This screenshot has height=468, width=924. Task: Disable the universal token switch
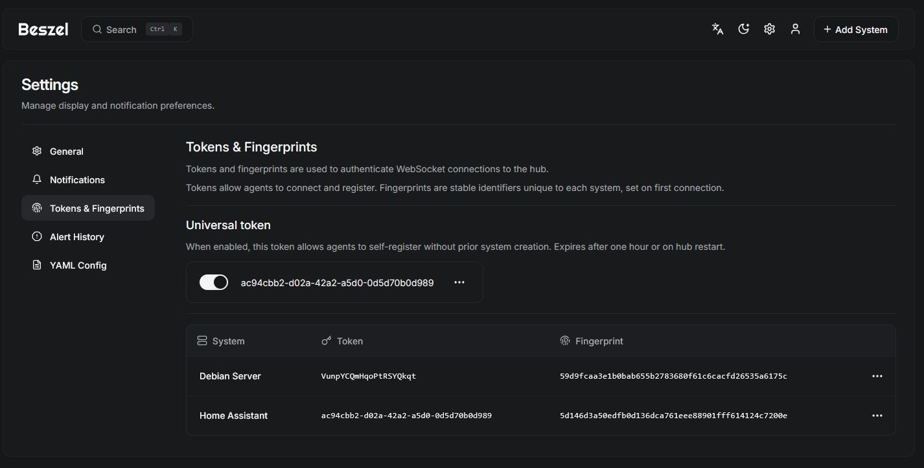[214, 282]
